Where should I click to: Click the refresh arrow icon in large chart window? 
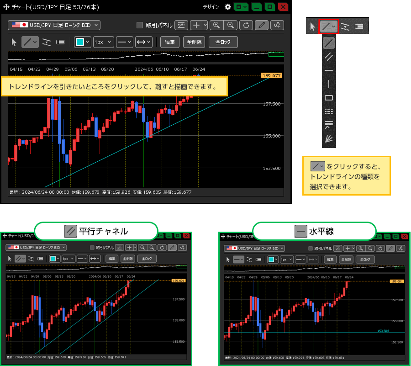246,25
